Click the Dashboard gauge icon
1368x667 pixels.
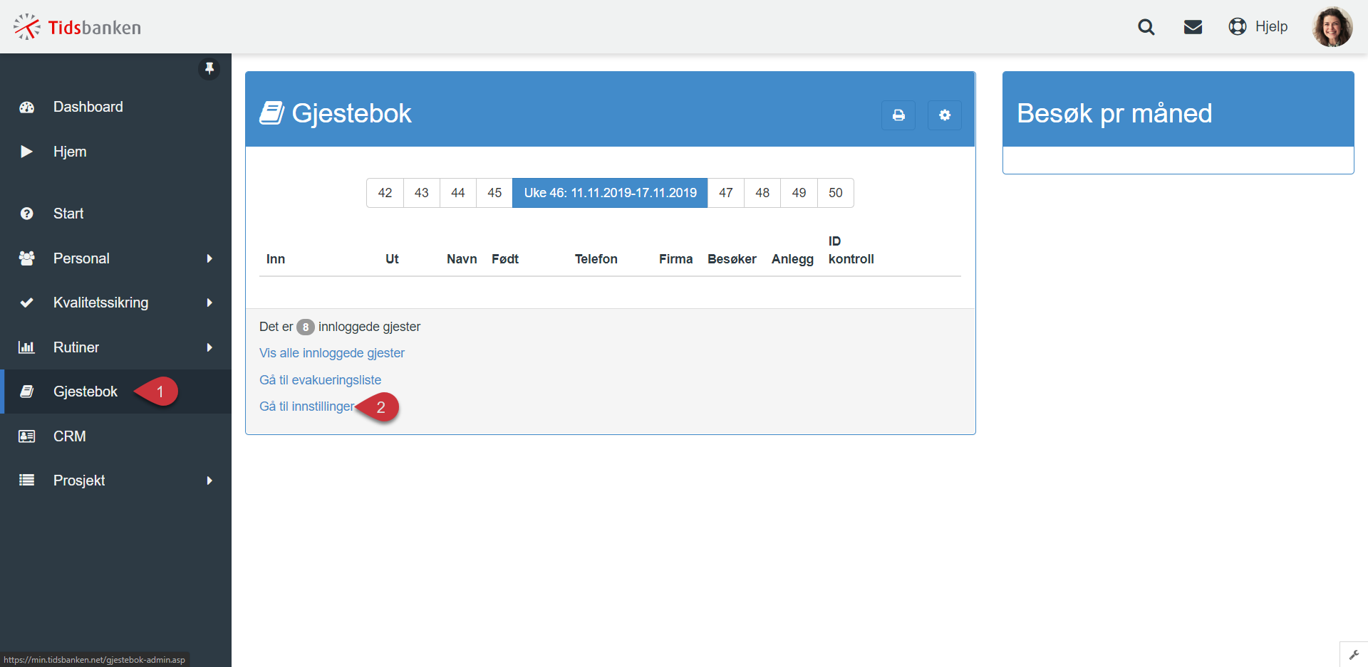[26, 107]
